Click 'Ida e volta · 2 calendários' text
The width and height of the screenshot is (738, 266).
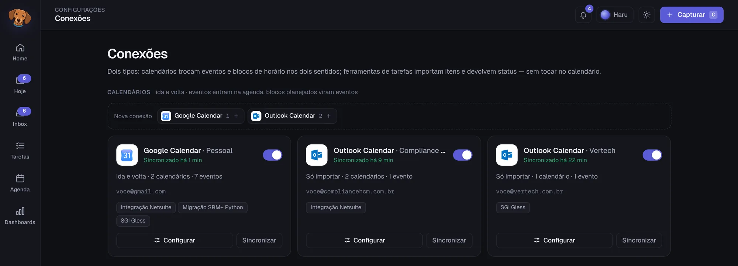point(153,176)
